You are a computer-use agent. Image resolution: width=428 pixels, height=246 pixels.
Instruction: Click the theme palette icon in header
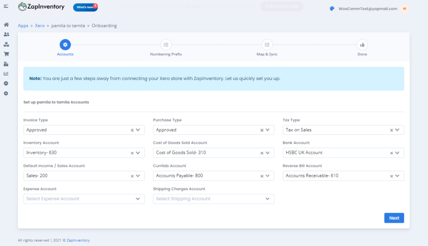click(x=332, y=8)
